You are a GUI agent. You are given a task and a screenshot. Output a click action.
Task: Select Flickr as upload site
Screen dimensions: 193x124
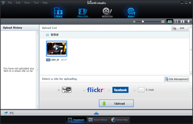84,90
